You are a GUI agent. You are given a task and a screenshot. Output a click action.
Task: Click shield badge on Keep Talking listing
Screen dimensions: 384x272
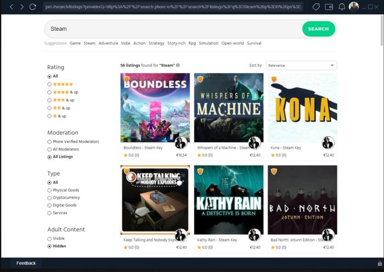pyautogui.click(x=127, y=171)
